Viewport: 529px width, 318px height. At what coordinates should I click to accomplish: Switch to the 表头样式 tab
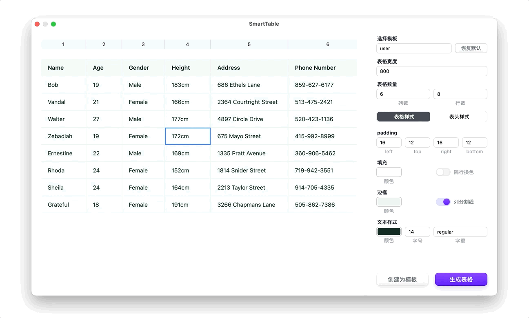(459, 117)
